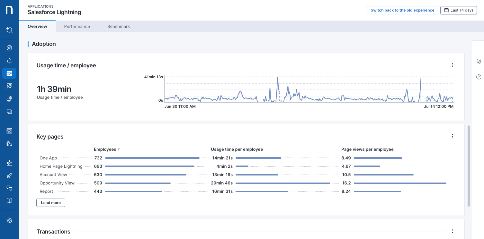Click the compass icon in sidebar
This screenshot has width=484, height=239.
click(9, 48)
